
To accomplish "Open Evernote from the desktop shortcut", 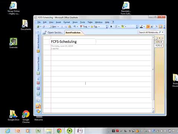I will (13, 43).
